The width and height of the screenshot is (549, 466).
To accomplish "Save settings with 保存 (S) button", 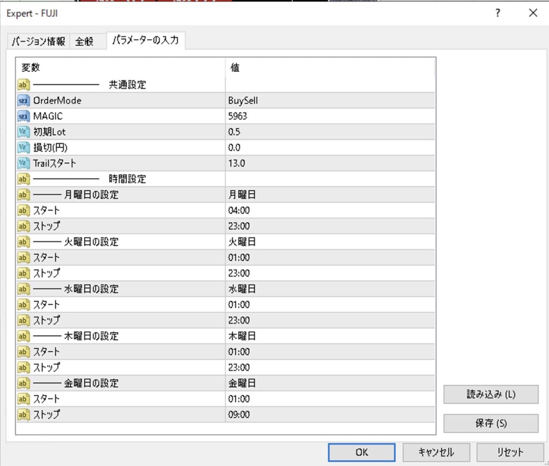I will [x=491, y=423].
